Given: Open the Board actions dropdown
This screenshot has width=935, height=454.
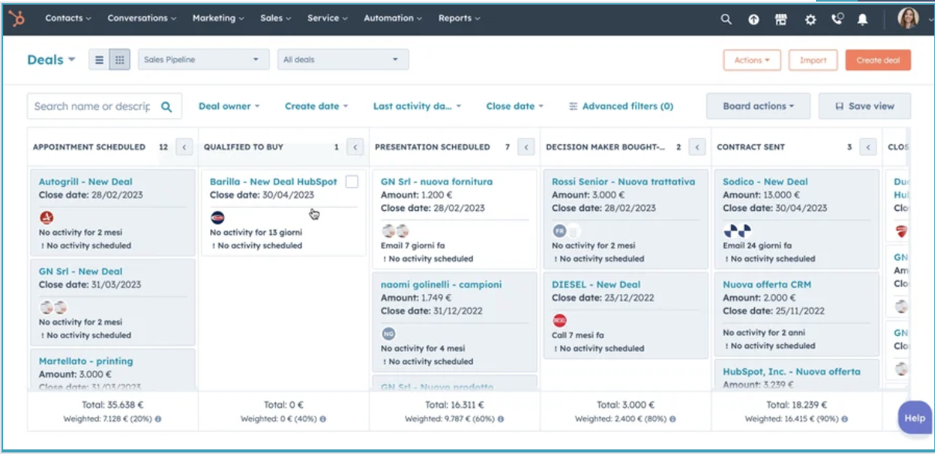Looking at the screenshot, I should pos(758,107).
